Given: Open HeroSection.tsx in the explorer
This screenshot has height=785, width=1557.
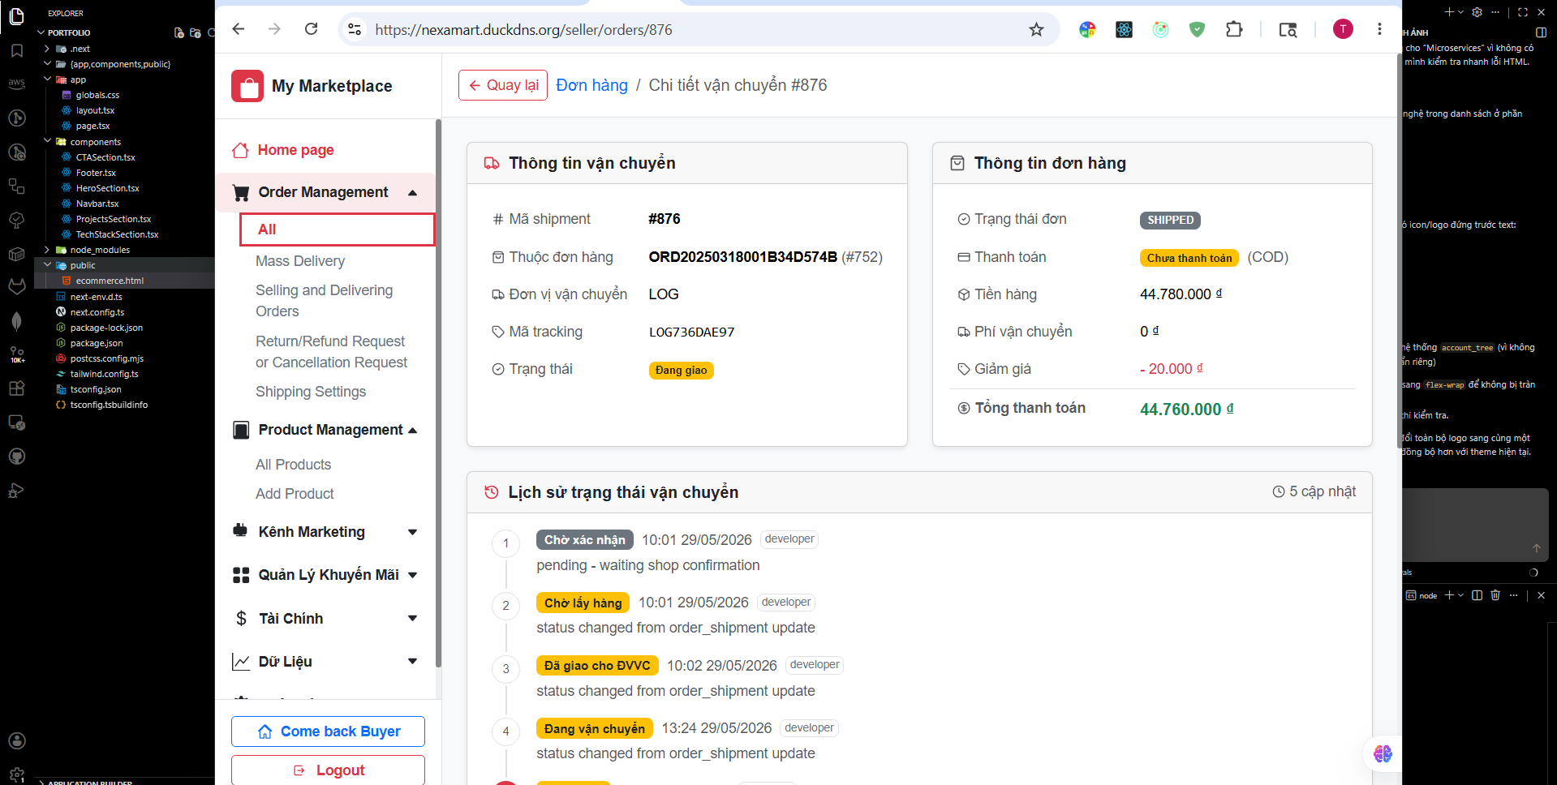Looking at the screenshot, I should (107, 188).
